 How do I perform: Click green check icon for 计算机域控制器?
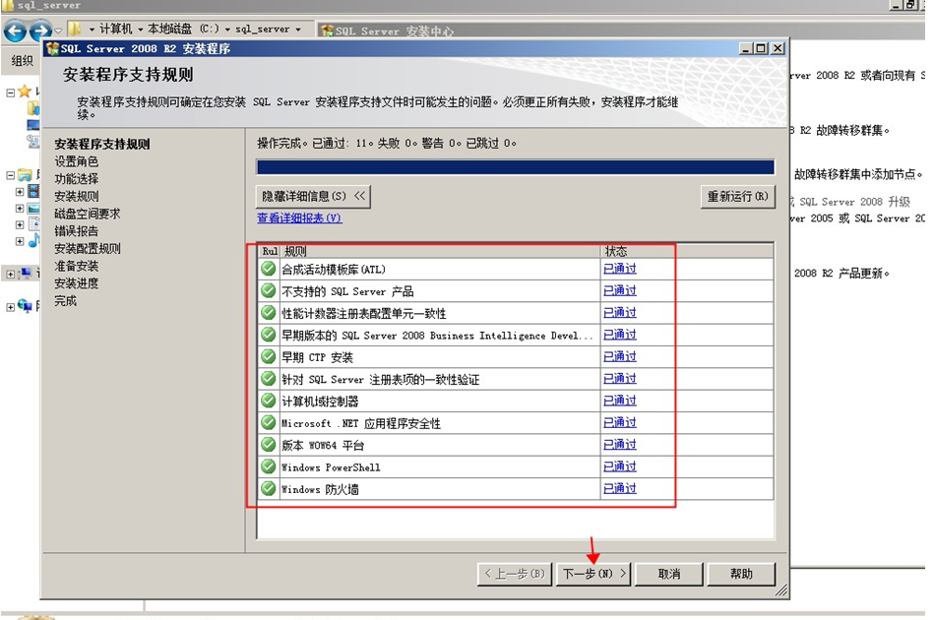coord(269,401)
